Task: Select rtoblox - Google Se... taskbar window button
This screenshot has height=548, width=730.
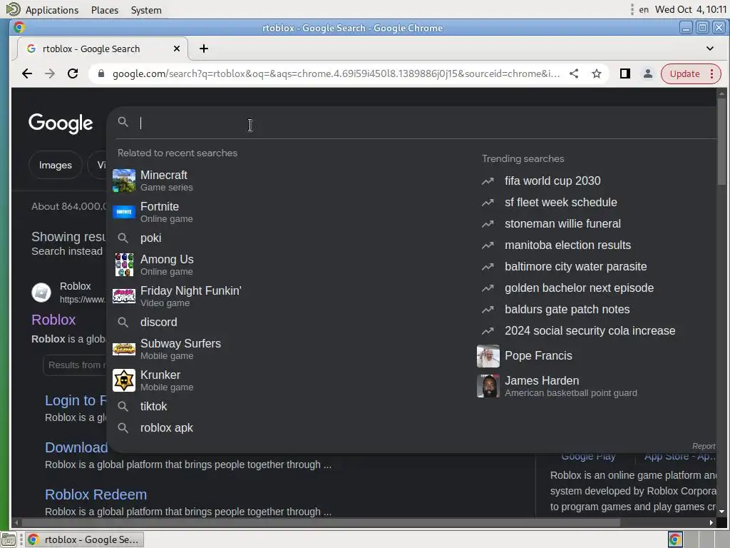Action: click(x=84, y=539)
